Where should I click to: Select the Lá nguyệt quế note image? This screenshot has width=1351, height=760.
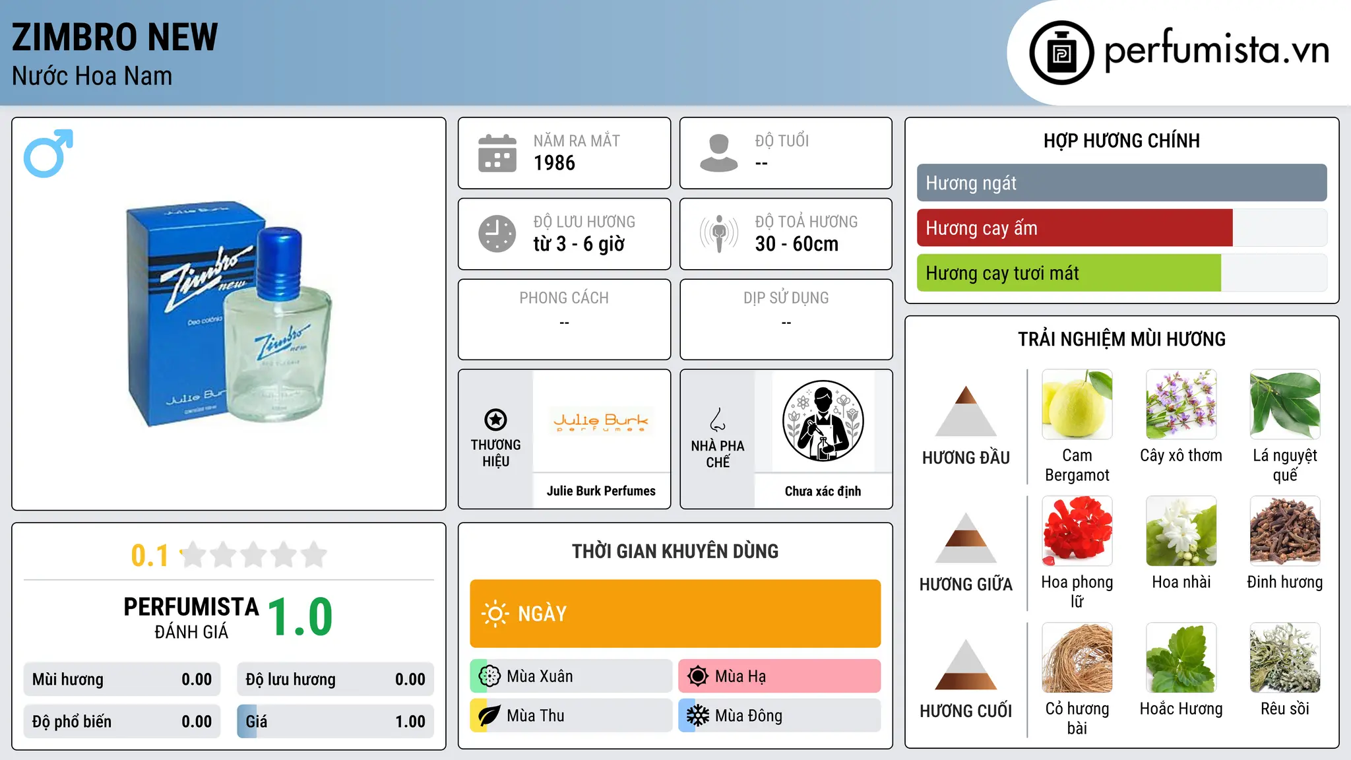tap(1285, 404)
